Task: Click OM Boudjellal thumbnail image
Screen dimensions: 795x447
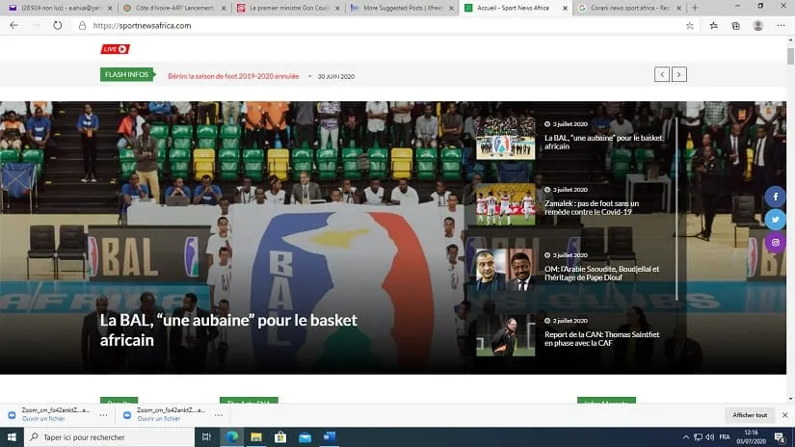Action: [506, 269]
